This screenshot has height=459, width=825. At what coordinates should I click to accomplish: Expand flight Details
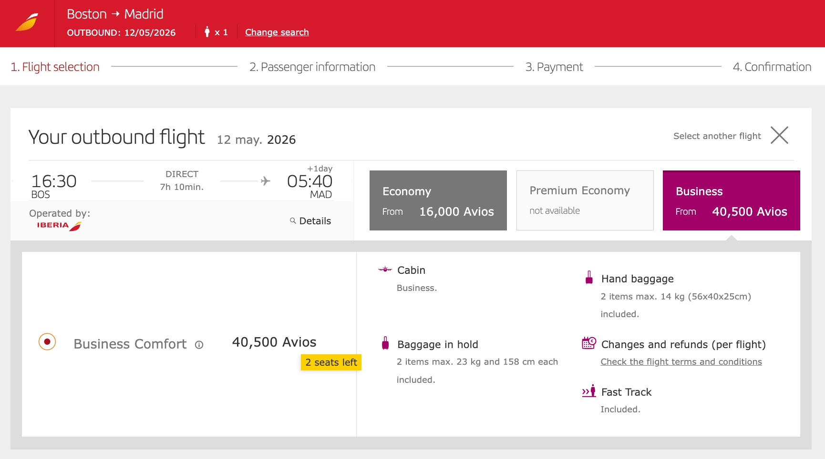pyautogui.click(x=315, y=221)
